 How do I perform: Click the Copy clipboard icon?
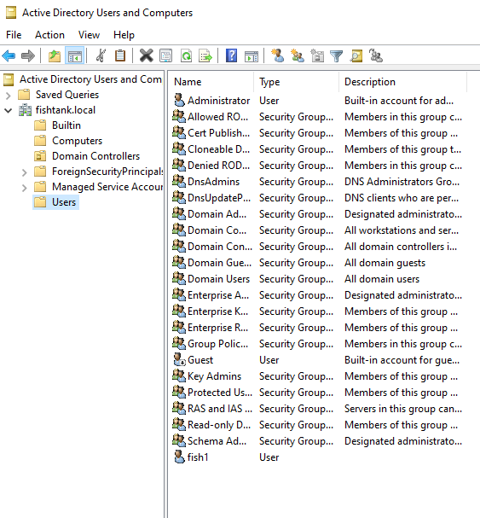[x=120, y=55]
